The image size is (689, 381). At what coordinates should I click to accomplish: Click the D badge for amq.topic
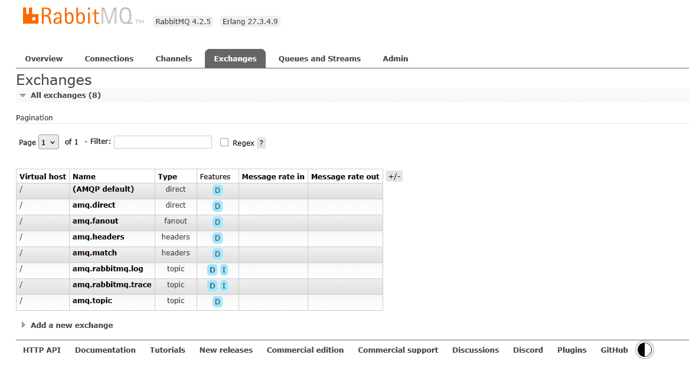(217, 301)
